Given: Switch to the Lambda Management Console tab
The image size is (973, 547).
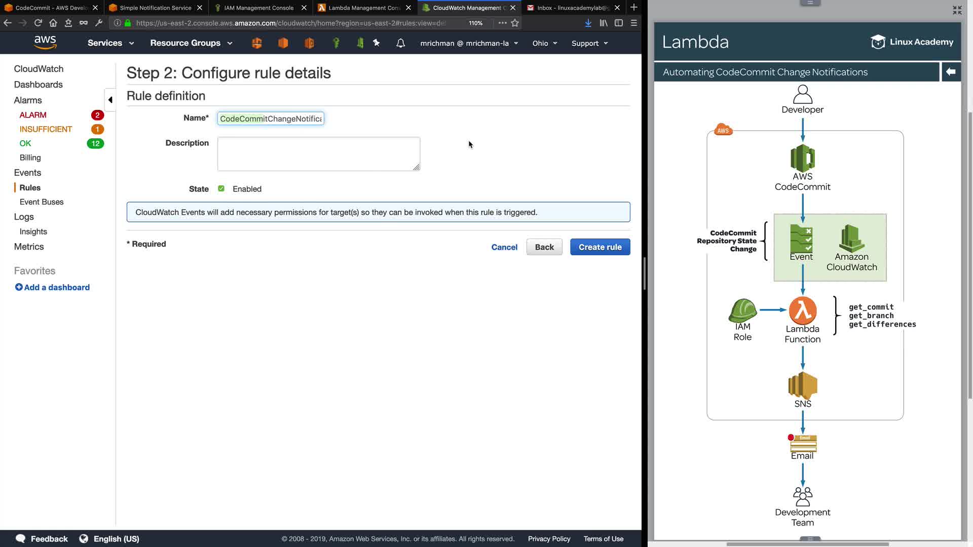Looking at the screenshot, I should coord(364,8).
